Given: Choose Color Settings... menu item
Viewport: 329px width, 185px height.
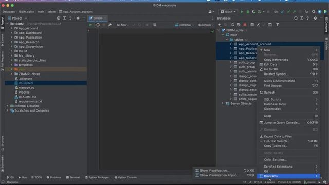Looking at the screenshot, I should pyautogui.click(x=289, y=160).
